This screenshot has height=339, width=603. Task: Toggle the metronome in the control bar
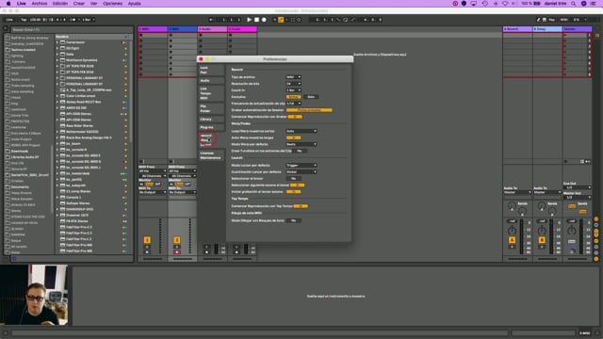pos(73,20)
